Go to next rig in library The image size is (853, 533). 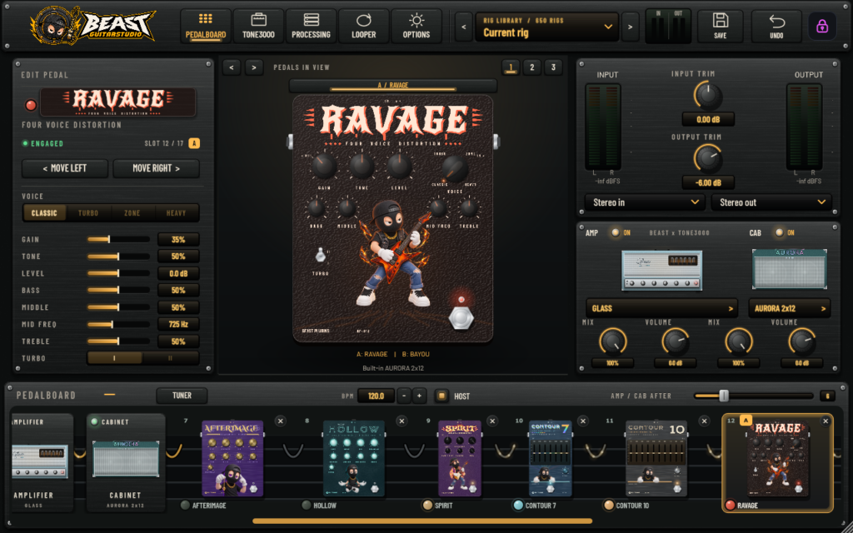point(630,27)
